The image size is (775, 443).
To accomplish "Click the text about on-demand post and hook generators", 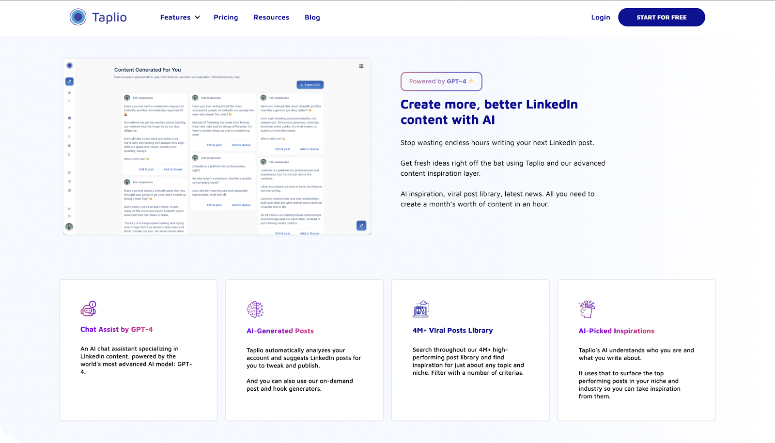I will coord(300,385).
